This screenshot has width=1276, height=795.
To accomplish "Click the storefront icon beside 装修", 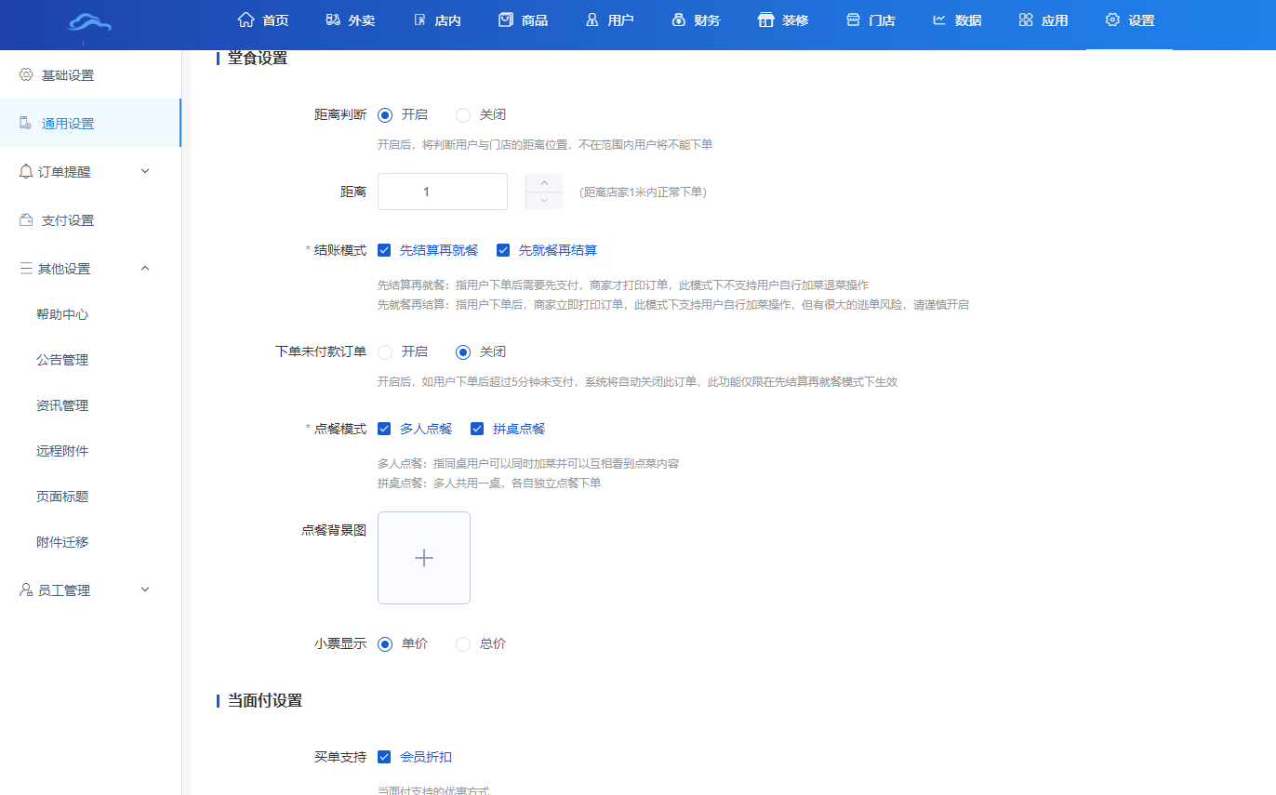I will click(x=766, y=20).
